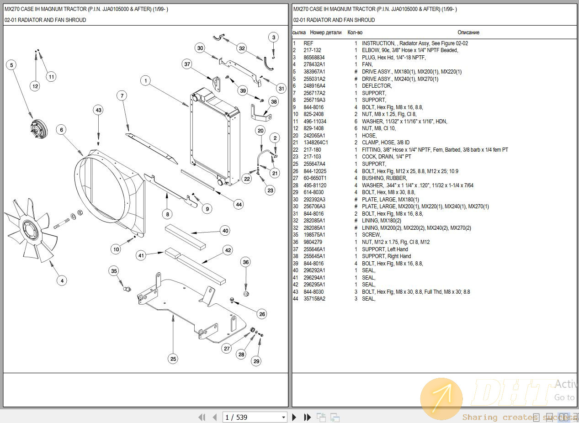Viewport: 579px width, 423px height.
Task: Click callout balloon 4 near the fan illustration
Action: point(61,281)
